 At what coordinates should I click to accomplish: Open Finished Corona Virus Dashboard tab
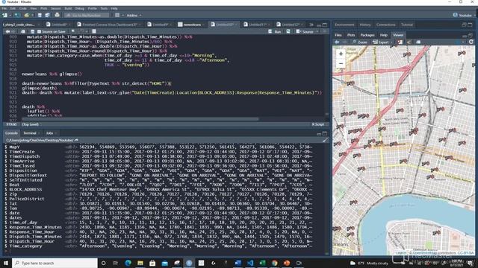tap(108, 25)
